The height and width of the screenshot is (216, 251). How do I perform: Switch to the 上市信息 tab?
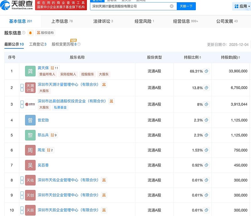[x=61, y=20]
